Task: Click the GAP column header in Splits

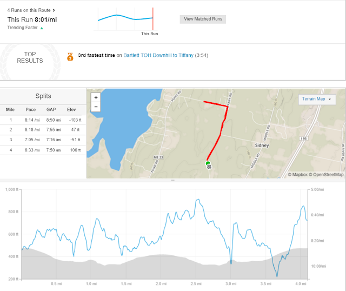Action: pos(51,109)
